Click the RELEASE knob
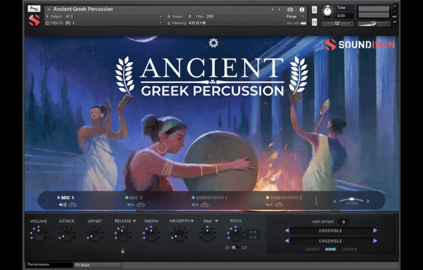 [123, 234]
